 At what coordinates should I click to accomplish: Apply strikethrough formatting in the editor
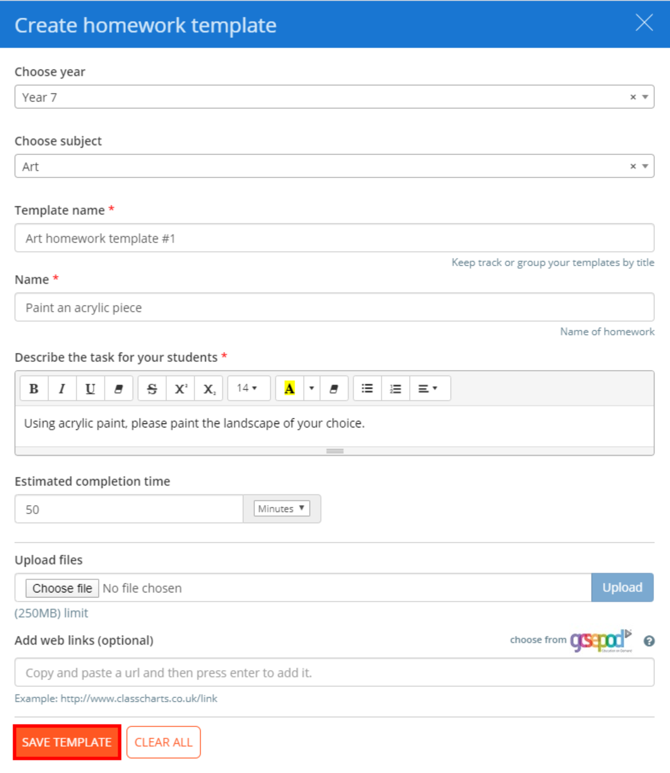tap(152, 388)
